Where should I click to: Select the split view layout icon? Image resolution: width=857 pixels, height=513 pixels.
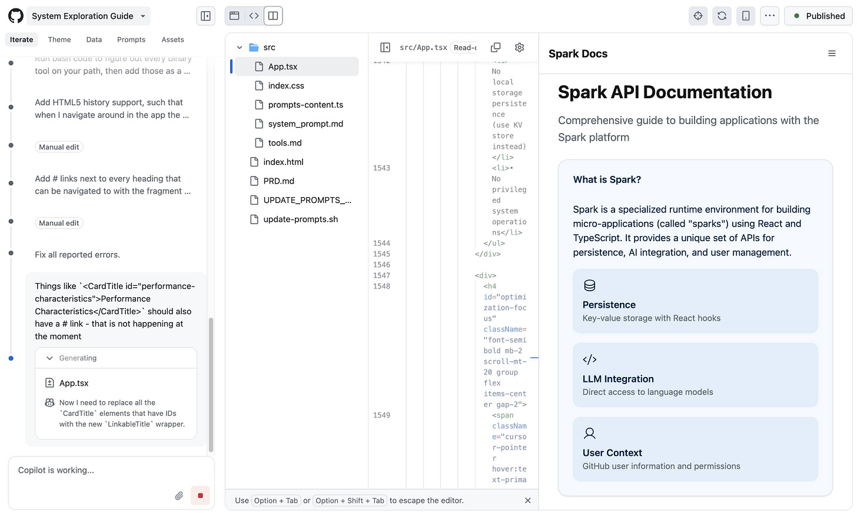tap(273, 16)
